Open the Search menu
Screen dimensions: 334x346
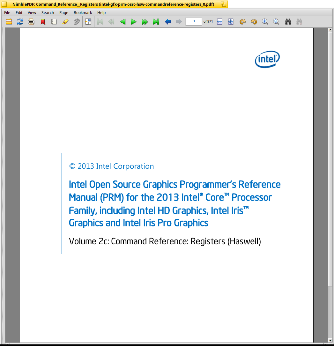click(48, 12)
